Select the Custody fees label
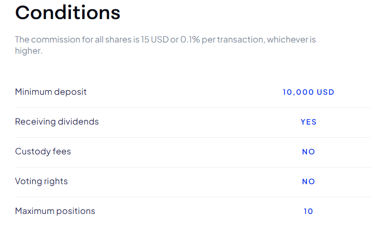 click(43, 151)
